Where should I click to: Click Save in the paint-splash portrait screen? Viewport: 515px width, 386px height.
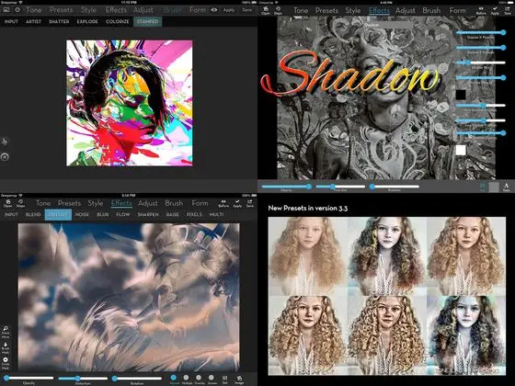click(247, 10)
